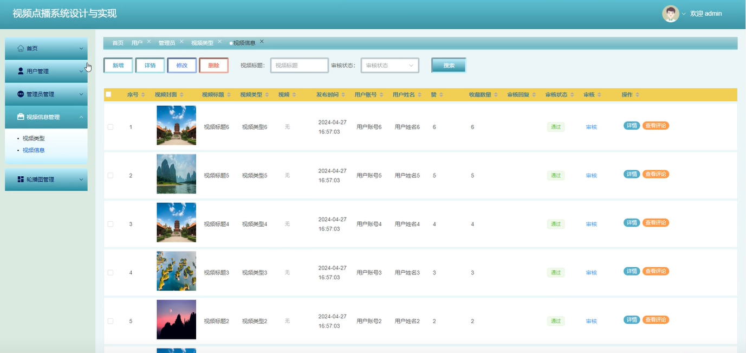This screenshot has height=353, width=746.
Task: Open 视频信息 in the sidebar submenu
Action: pyautogui.click(x=34, y=150)
